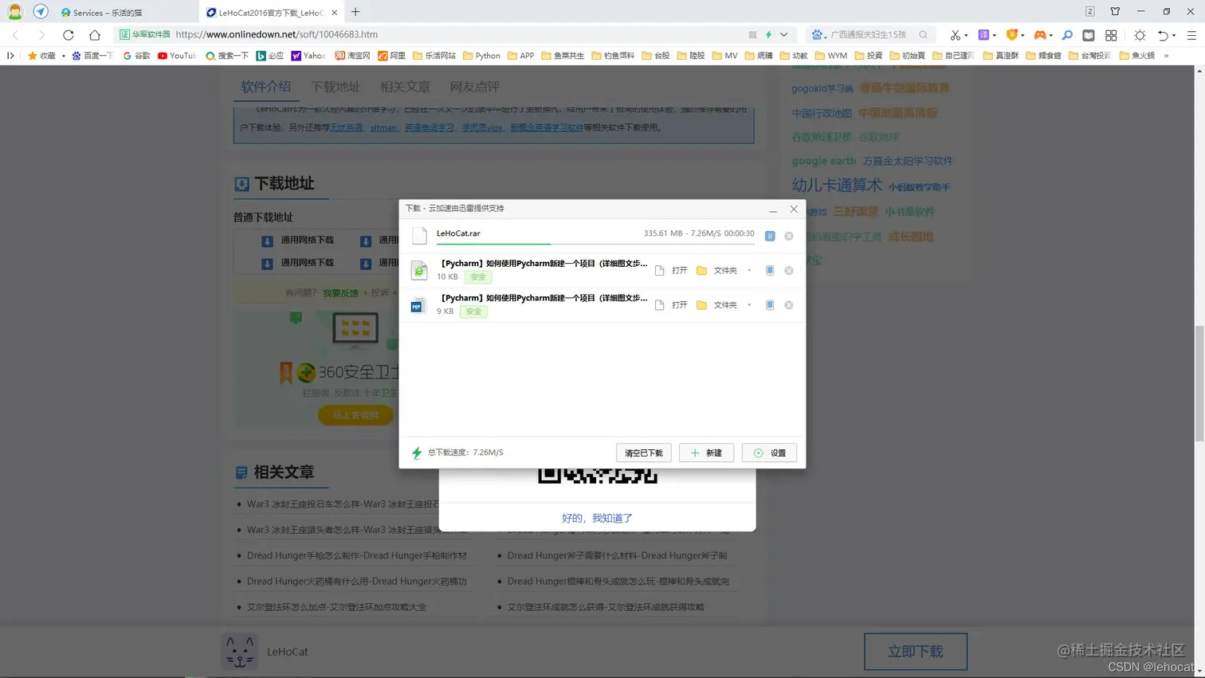Viewport: 1205px width, 678px height.
Task: Click the 立即下载 download button at page bottom
Action: click(x=915, y=650)
